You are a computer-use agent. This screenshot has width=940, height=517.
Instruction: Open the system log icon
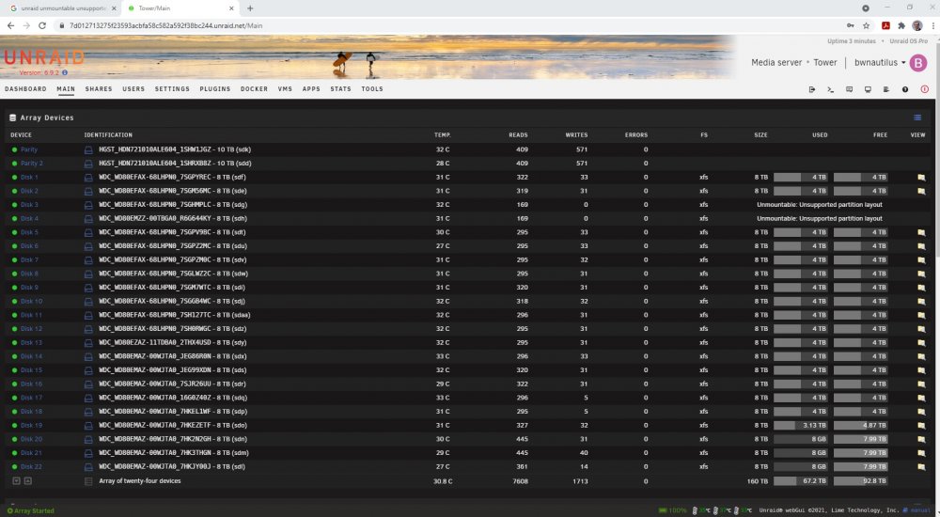click(x=886, y=89)
